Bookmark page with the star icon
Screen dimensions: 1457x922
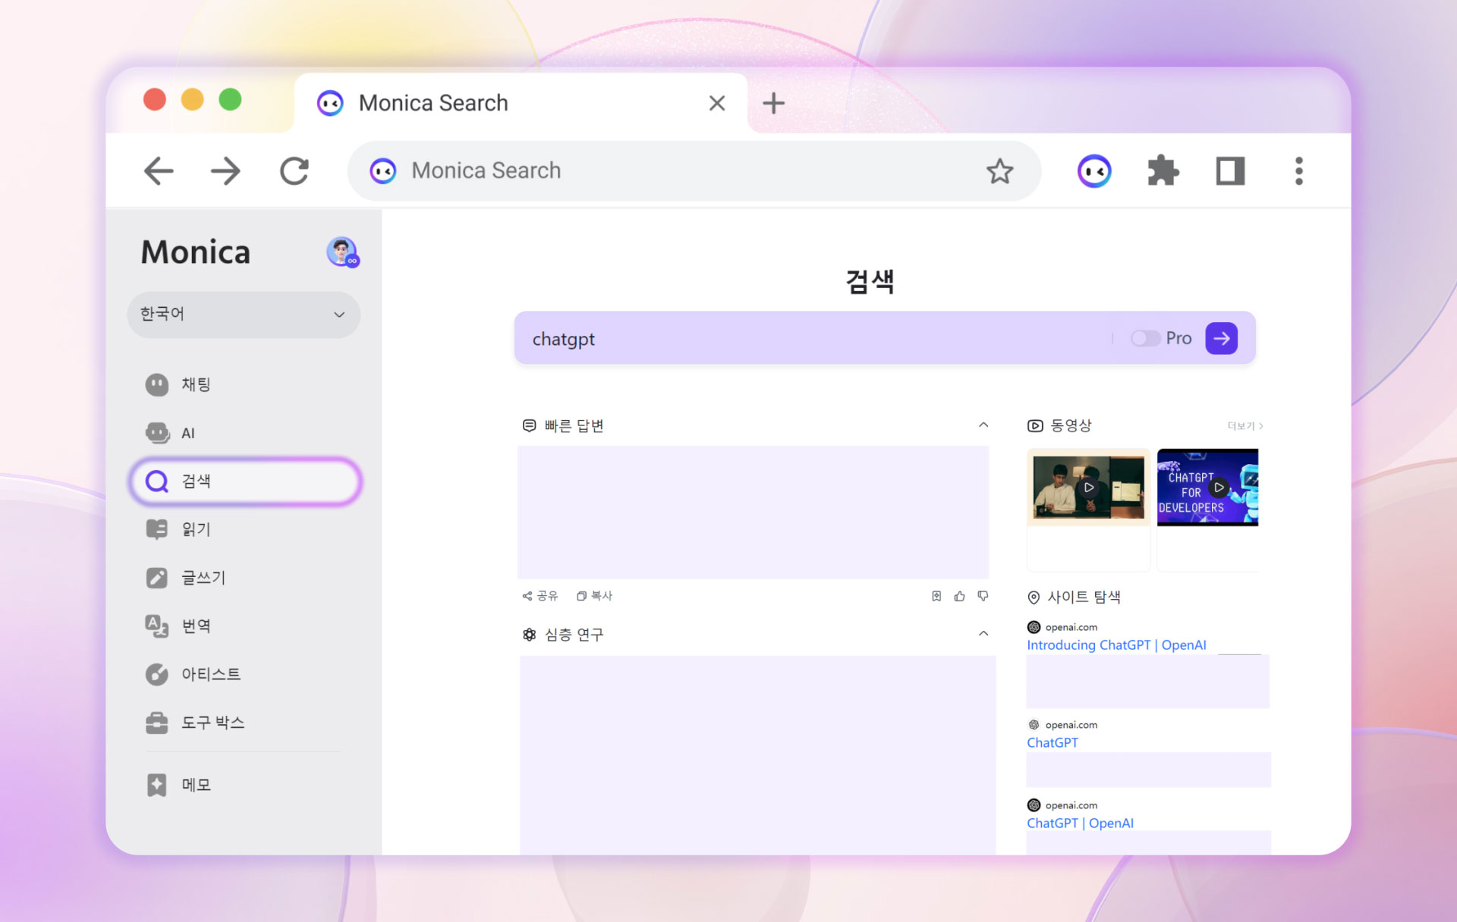point(999,171)
